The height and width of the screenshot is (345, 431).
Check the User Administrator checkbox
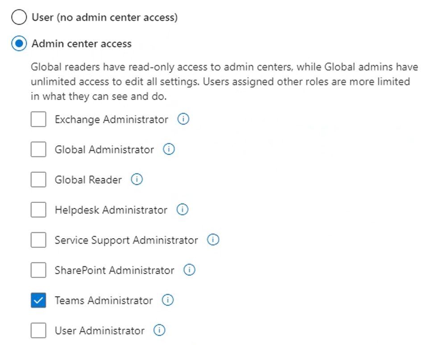coord(38,331)
